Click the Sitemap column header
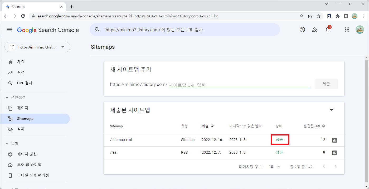 (x=116, y=126)
